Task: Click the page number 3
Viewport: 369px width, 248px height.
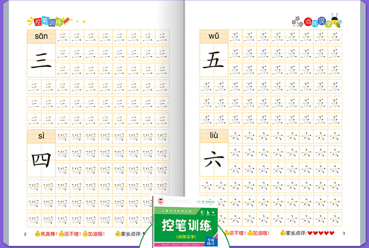Action: pyautogui.click(x=344, y=233)
